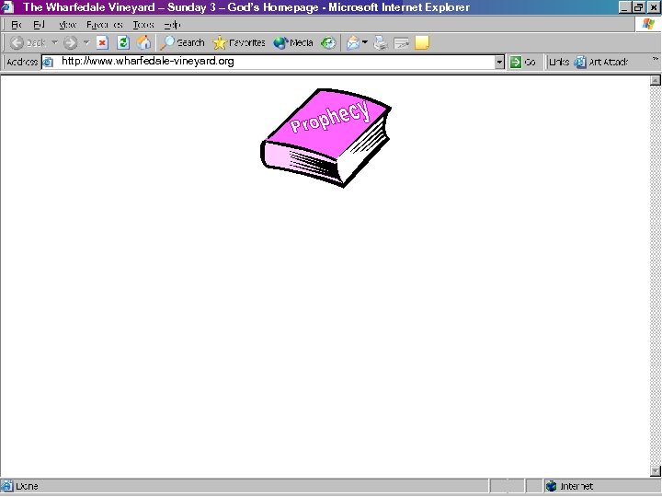Viewport: 662px width, 497px height.
Task: Open the Forward history dropdown arrow
Action: [x=86, y=42]
